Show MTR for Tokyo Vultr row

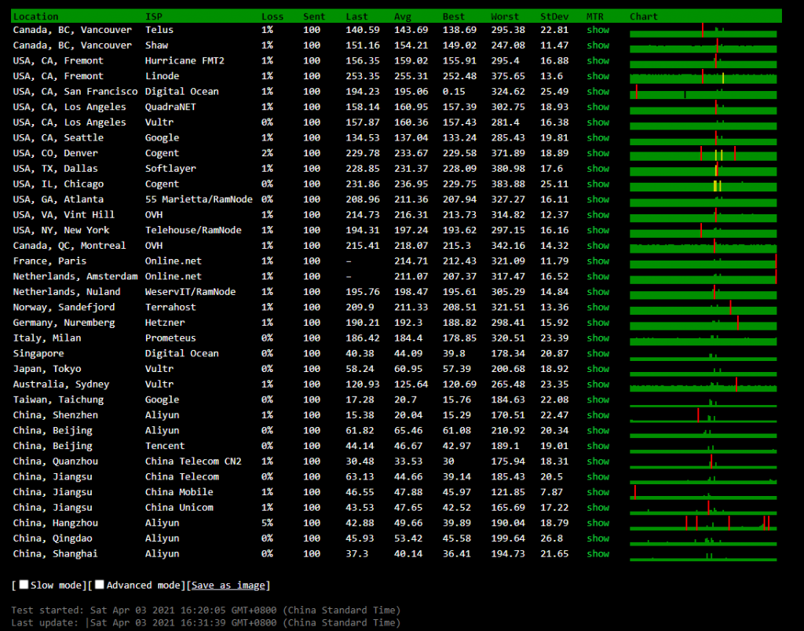[598, 369]
